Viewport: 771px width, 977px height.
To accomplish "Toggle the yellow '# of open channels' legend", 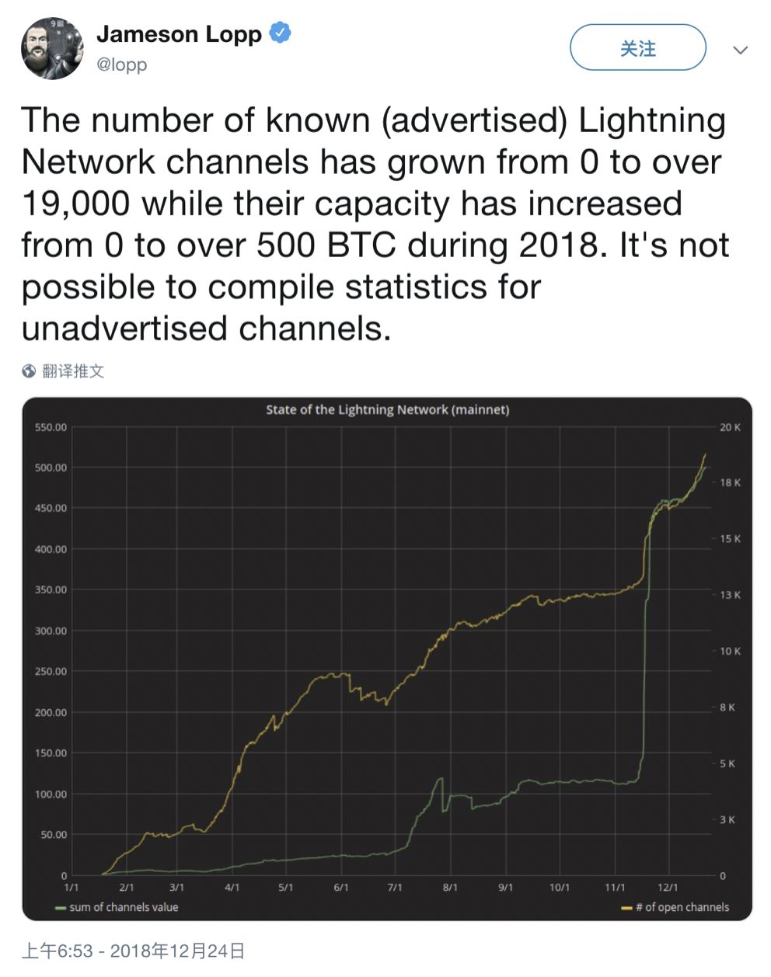I will tap(676, 907).
